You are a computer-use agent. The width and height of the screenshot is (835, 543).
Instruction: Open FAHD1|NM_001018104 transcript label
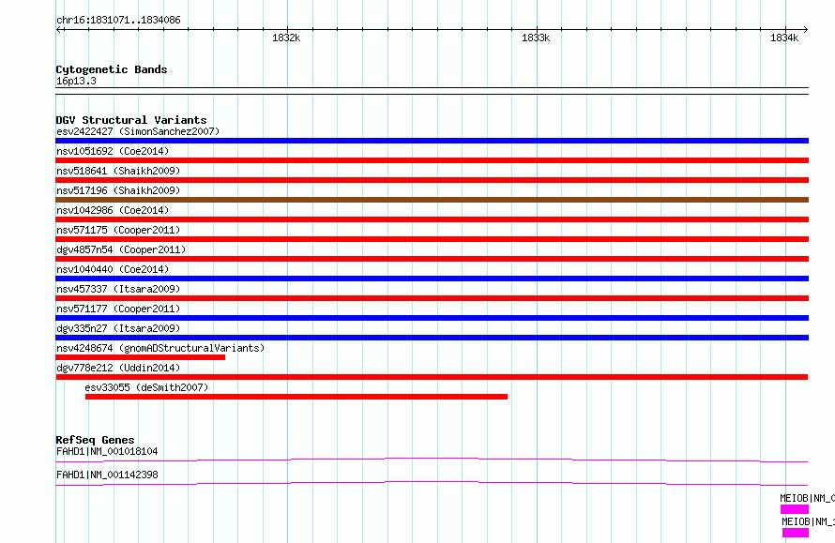coord(107,451)
